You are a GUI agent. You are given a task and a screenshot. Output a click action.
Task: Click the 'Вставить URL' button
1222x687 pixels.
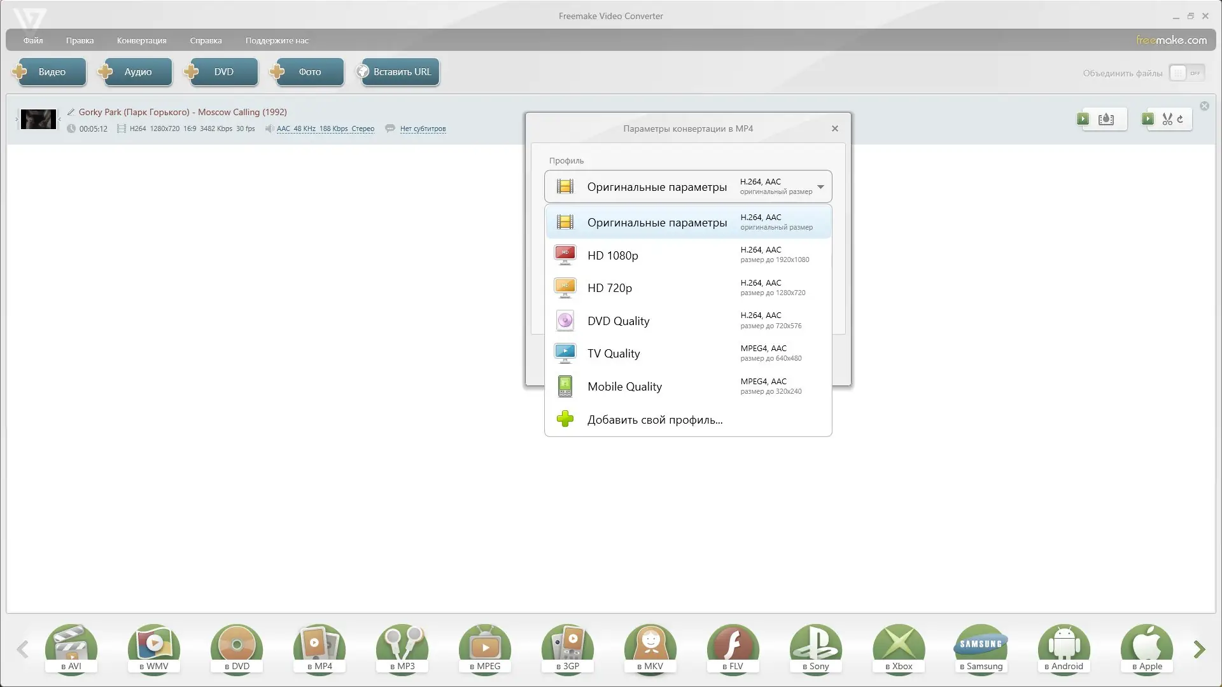pyautogui.click(x=398, y=72)
